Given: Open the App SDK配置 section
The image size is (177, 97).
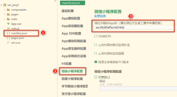Looking at the screenshot, I should coord(71,33).
